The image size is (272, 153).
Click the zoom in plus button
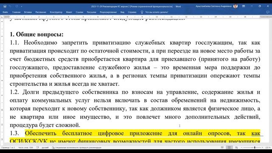coord(263,147)
